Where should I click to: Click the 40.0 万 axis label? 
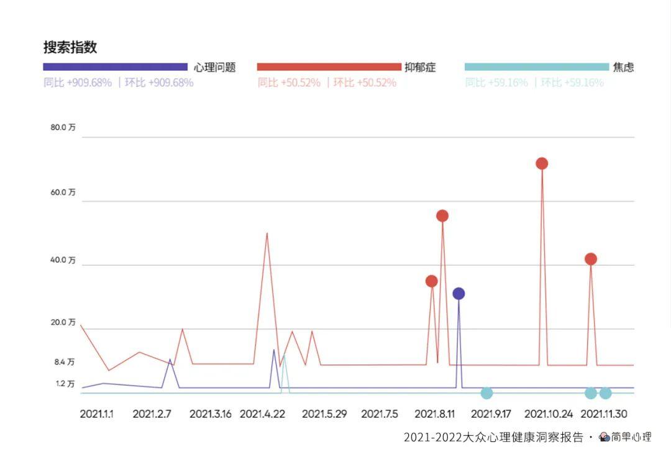click(x=63, y=260)
